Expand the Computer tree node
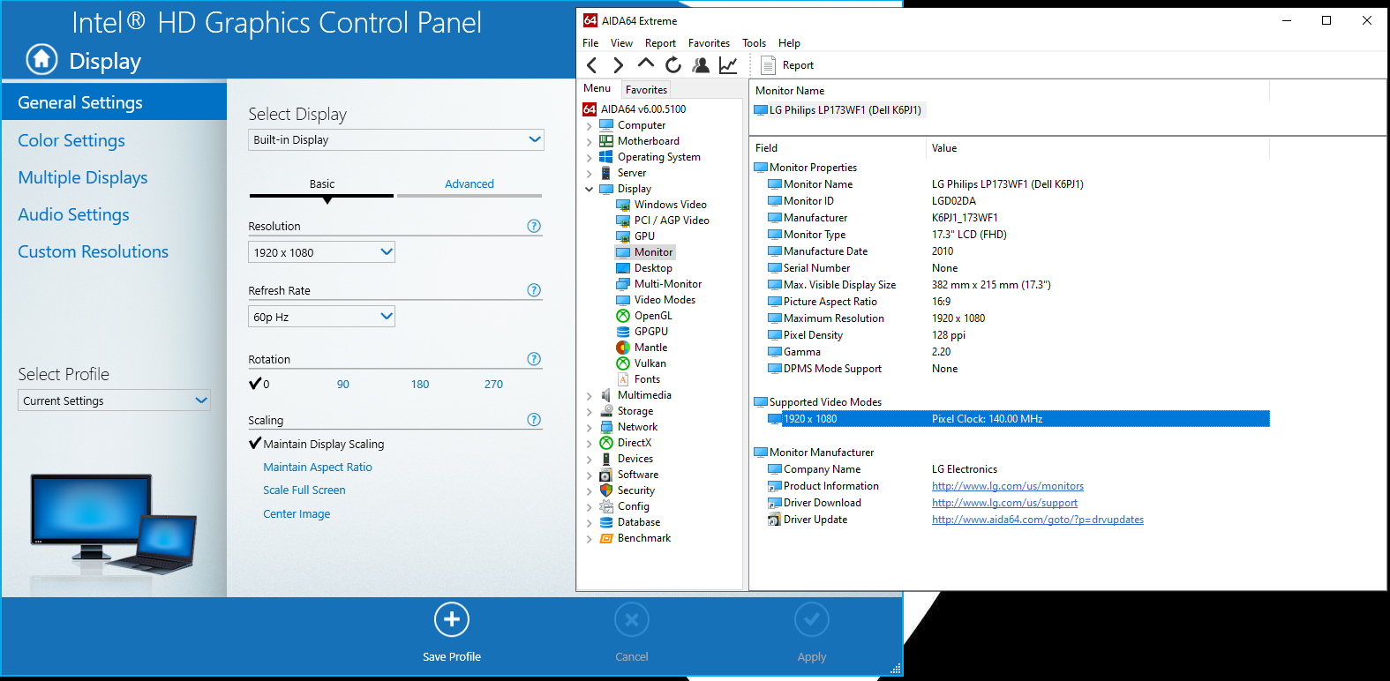This screenshot has height=681, width=1390. pos(590,126)
